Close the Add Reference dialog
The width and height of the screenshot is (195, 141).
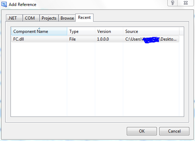tap(186, 3)
